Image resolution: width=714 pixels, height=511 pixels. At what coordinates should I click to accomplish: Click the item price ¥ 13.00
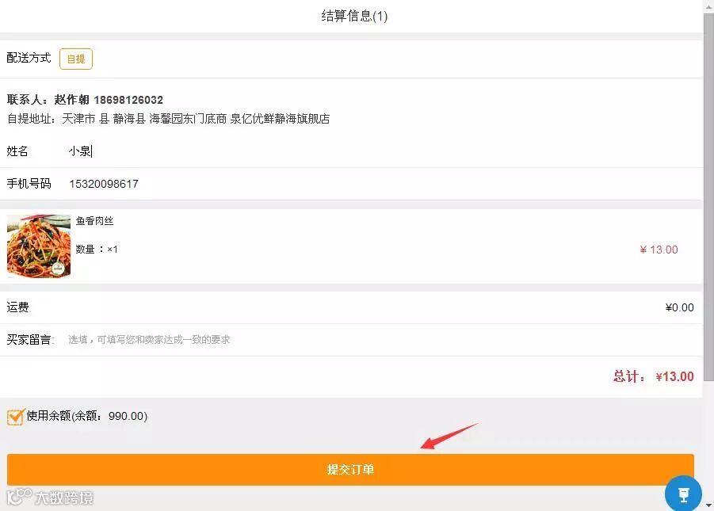(x=659, y=250)
